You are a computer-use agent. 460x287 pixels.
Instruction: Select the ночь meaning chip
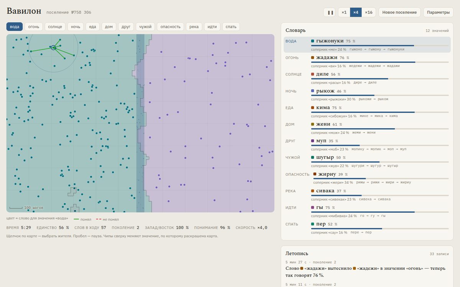pos(76,27)
